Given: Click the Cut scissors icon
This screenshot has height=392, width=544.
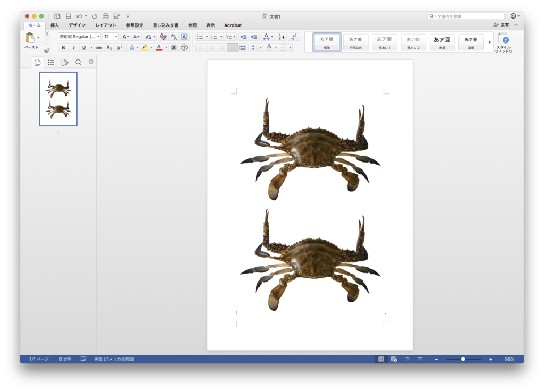Looking at the screenshot, I should [47, 34].
